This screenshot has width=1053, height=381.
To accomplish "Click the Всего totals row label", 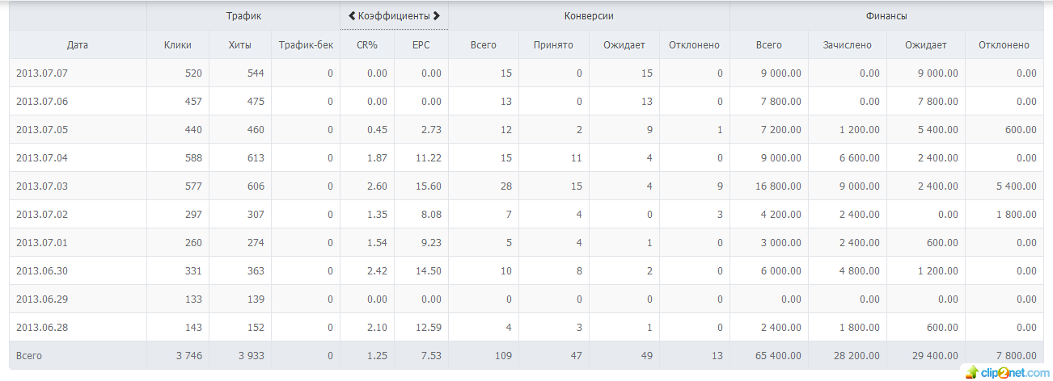I will [x=29, y=355].
